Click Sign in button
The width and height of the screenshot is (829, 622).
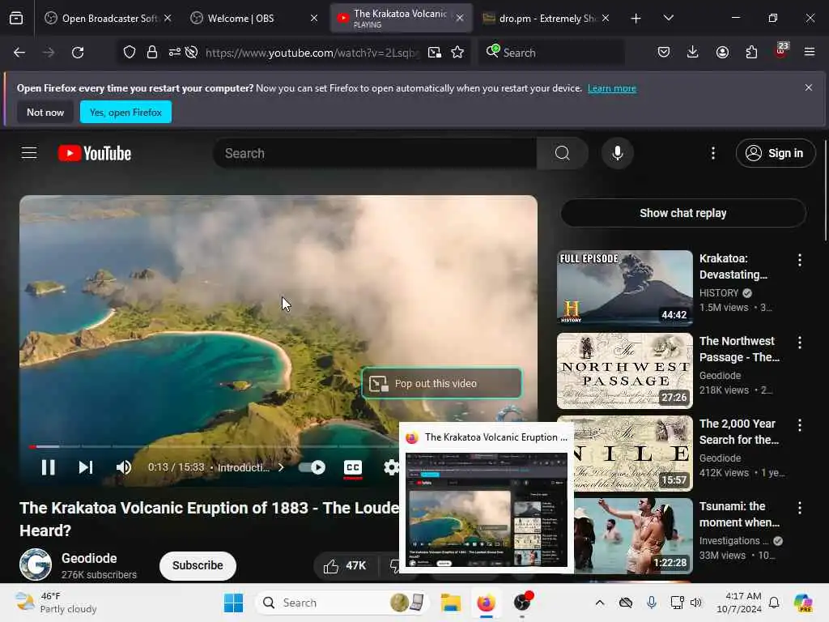(775, 153)
